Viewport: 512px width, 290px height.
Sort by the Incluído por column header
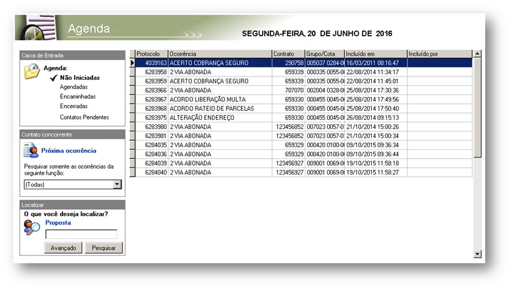point(440,54)
